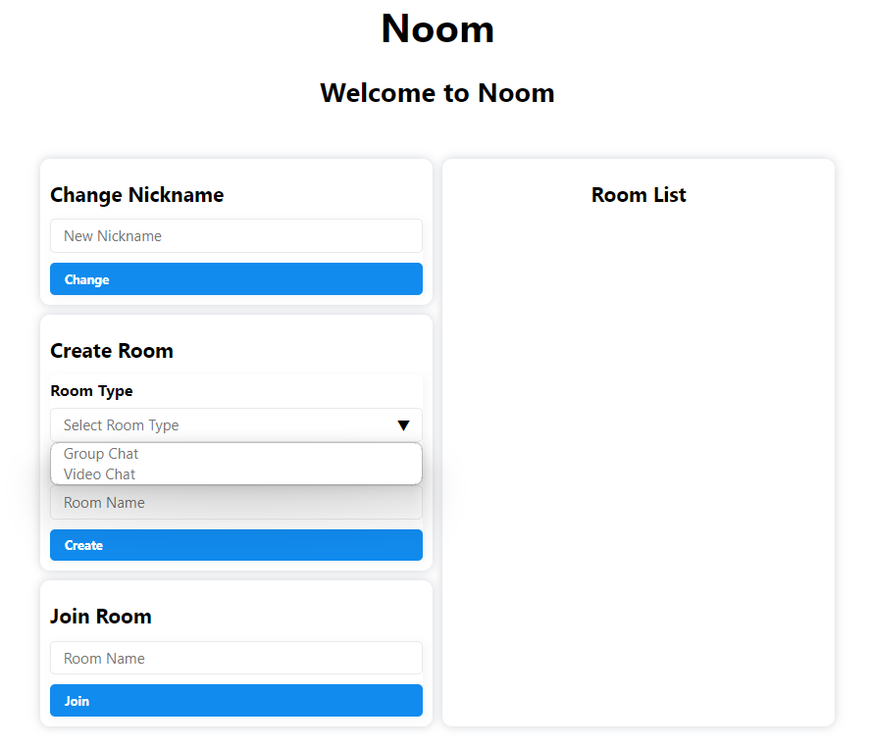Open the Select Room Type combo box
This screenshot has height=745, width=873.
(235, 425)
